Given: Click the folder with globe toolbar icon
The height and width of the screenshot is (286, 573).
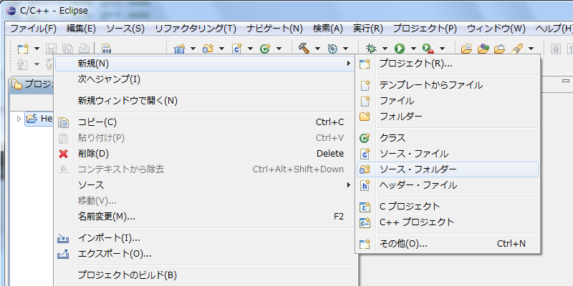Looking at the screenshot, I should [x=483, y=49].
